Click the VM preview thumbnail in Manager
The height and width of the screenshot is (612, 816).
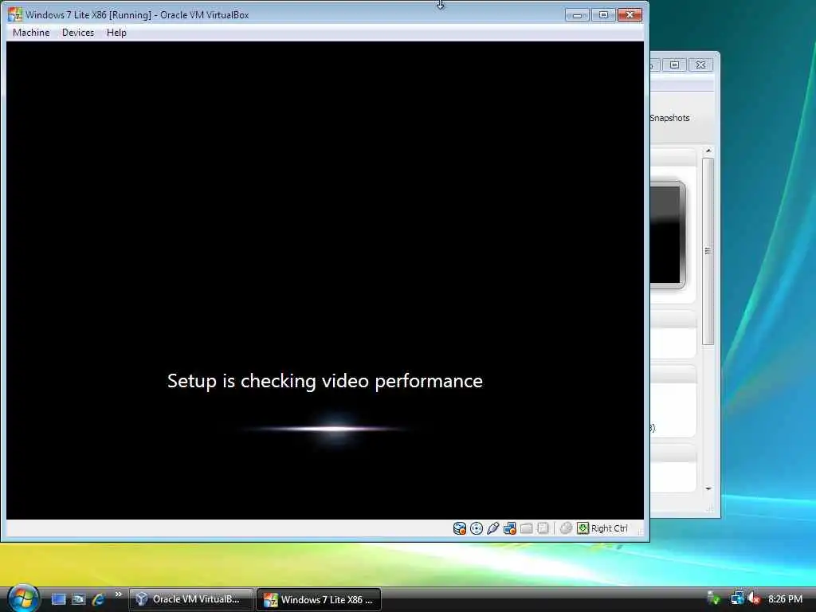tap(667, 234)
